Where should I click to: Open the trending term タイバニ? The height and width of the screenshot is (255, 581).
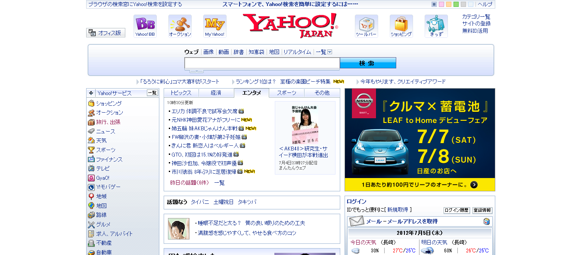click(x=200, y=202)
